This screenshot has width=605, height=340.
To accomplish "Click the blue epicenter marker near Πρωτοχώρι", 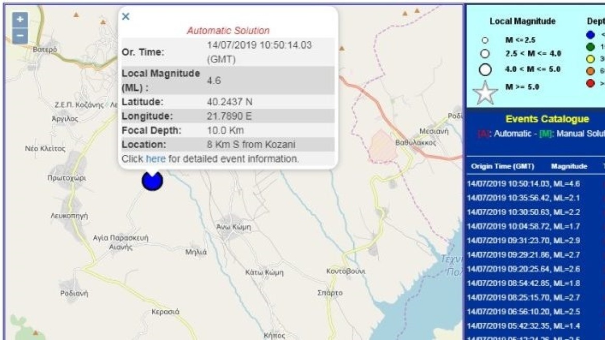I will (152, 181).
